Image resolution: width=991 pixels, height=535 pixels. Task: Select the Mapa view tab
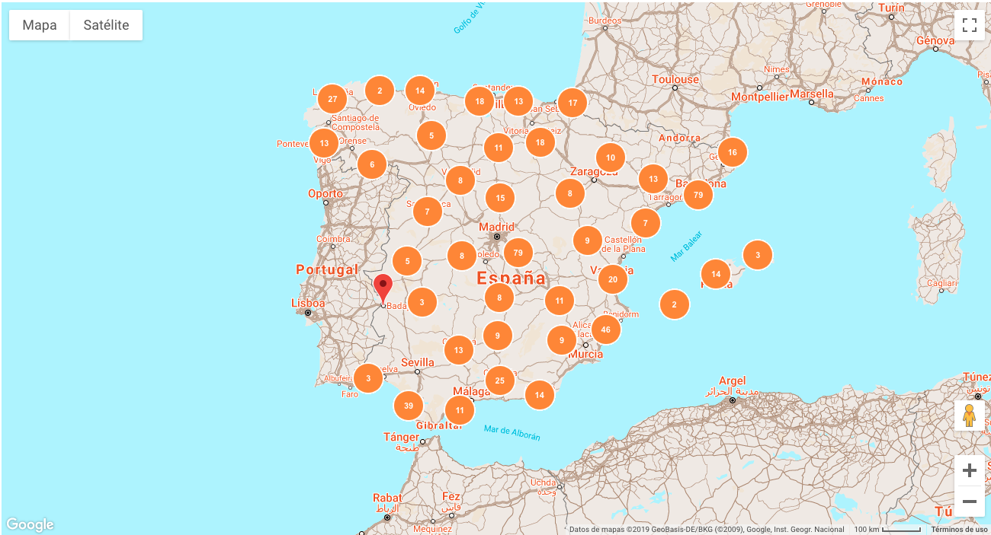40,25
